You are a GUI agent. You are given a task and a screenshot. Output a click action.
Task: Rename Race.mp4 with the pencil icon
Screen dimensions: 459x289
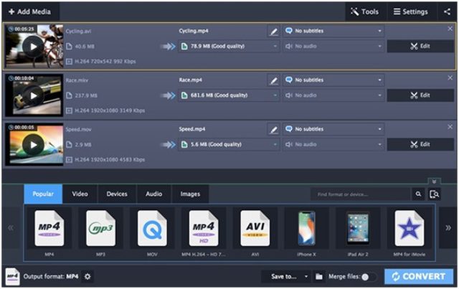[273, 80]
